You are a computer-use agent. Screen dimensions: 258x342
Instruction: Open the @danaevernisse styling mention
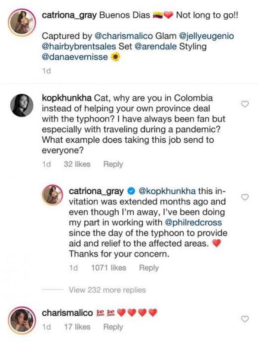[75, 57]
